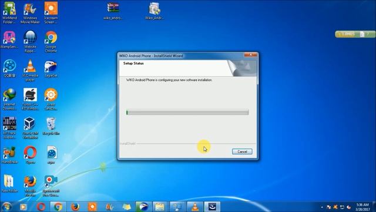The image size is (376, 212).
Task: Close the InstallShield Wizard window
Action: point(251,55)
